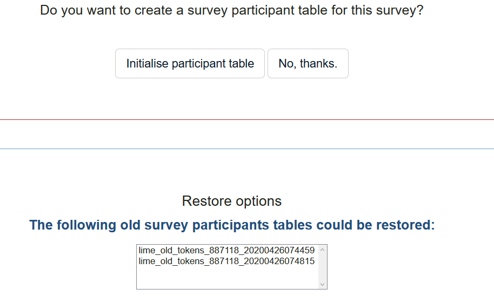This screenshot has width=494, height=296.
Task: Click empty space inside the restore listbox
Action: coord(227,278)
